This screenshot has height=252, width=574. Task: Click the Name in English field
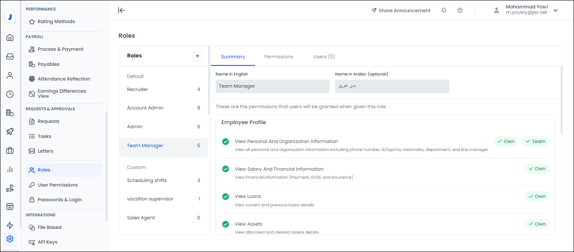pyautogui.click(x=272, y=86)
